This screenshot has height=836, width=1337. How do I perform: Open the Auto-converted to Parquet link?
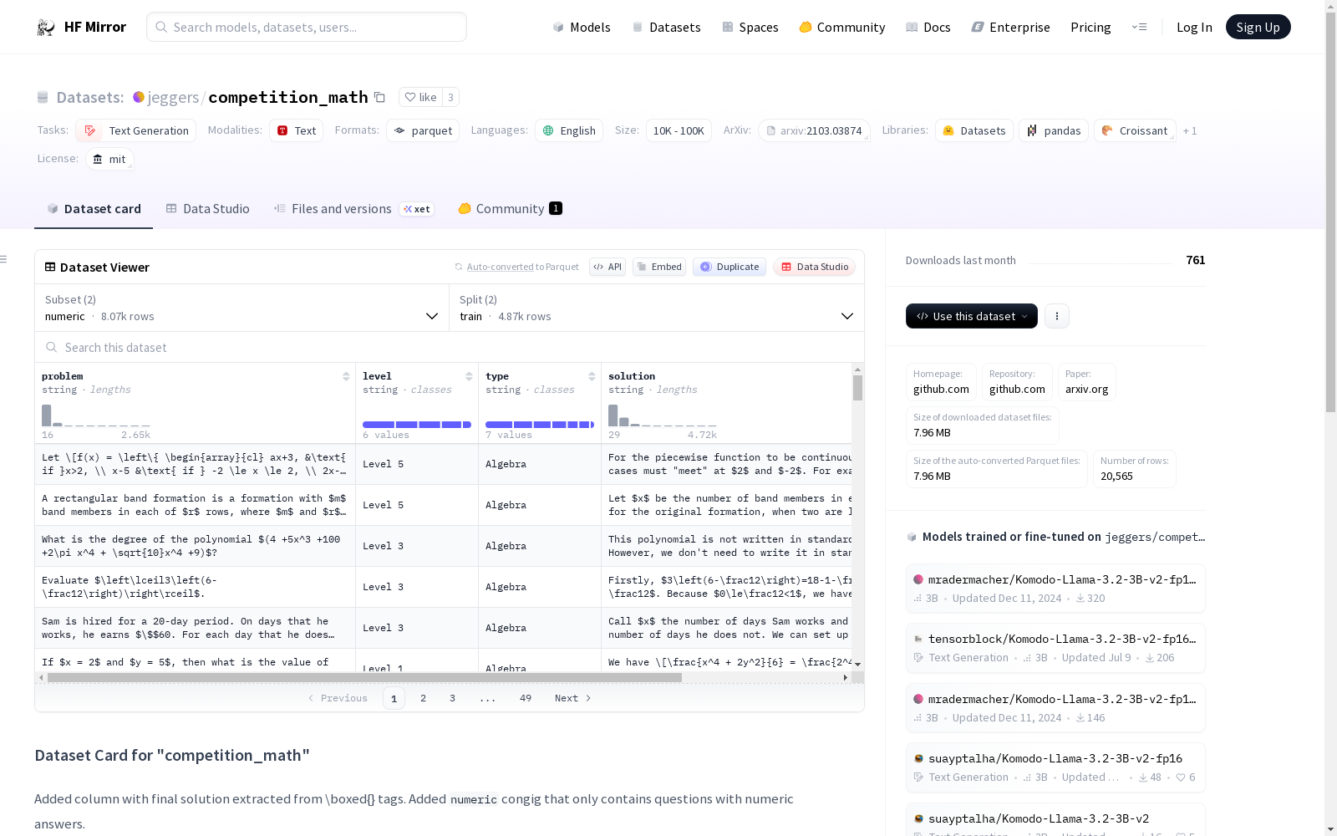[x=500, y=267]
